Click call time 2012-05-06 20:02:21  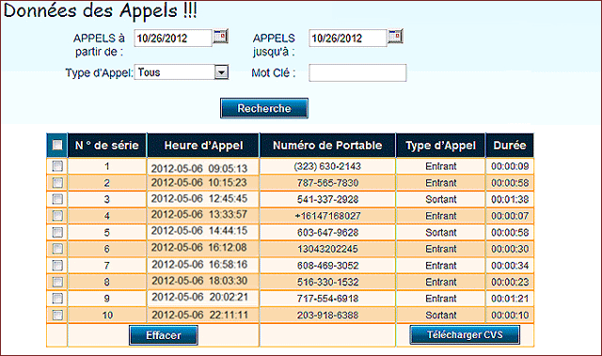[x=199, y=297]
